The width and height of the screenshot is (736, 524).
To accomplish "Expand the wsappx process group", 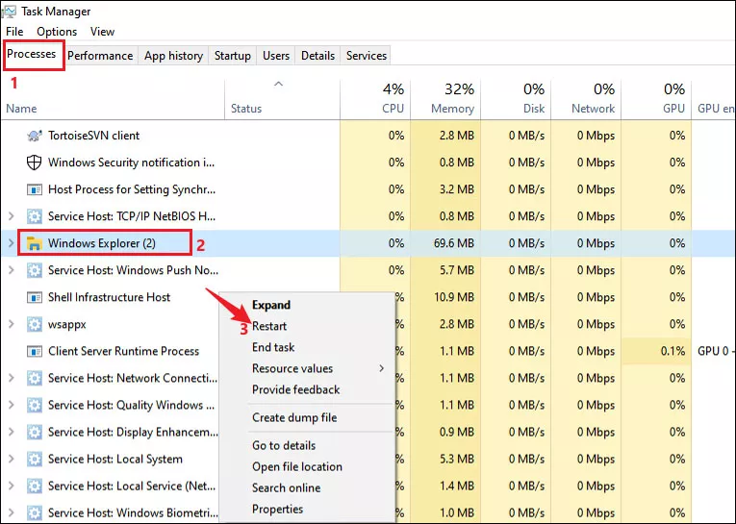I will pyautogui.click(x=12, y=324).
